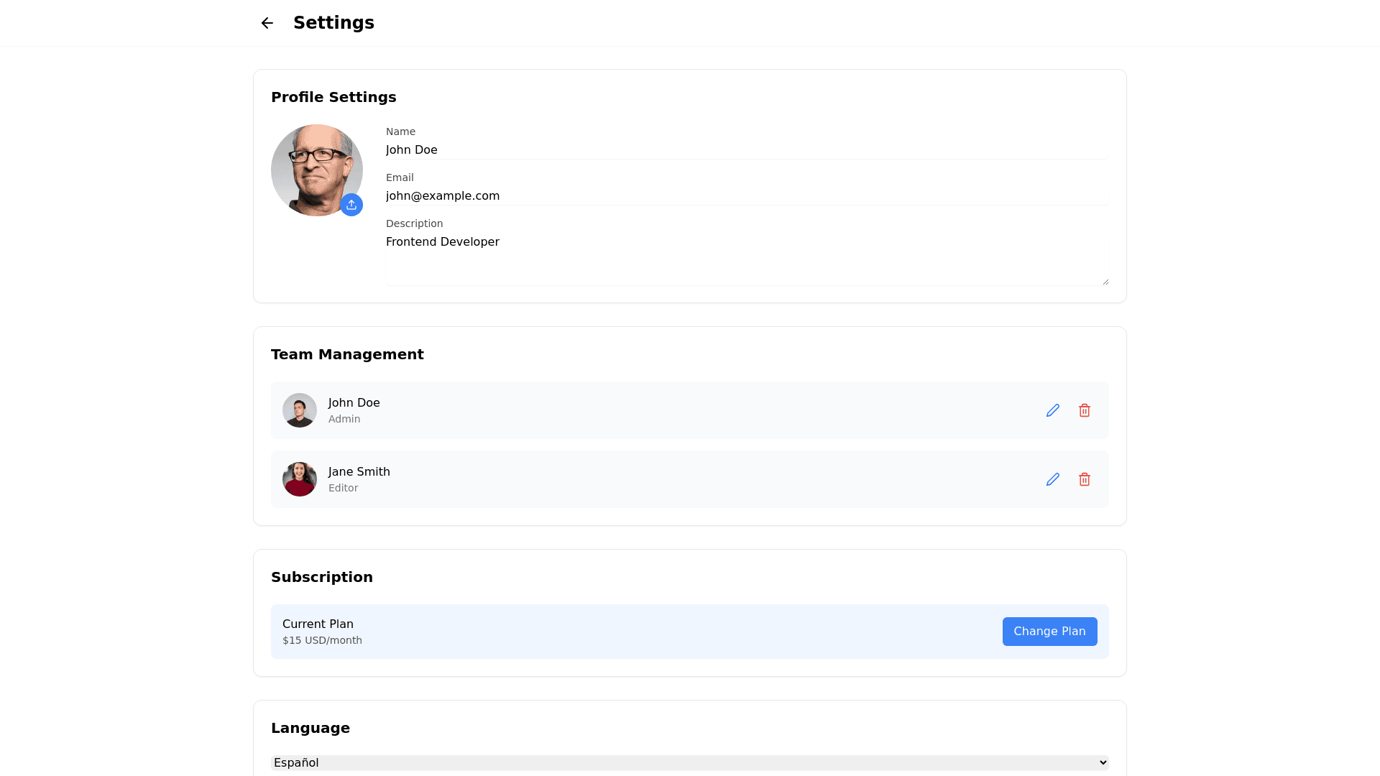Click the description textarea resize handle

click(x=1105, y=282)
